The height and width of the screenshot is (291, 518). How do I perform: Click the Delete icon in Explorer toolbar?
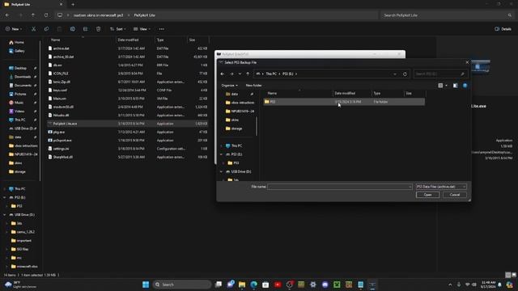click(x=98, y=29)
